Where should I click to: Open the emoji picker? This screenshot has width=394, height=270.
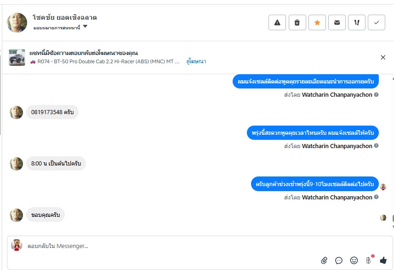click(354, 260)
